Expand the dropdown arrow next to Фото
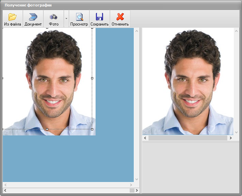 pyautogui.click(x=66, y=19)
